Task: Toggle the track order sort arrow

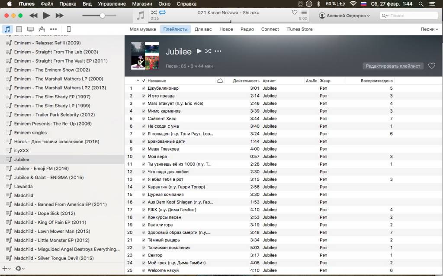Action: 138,81
